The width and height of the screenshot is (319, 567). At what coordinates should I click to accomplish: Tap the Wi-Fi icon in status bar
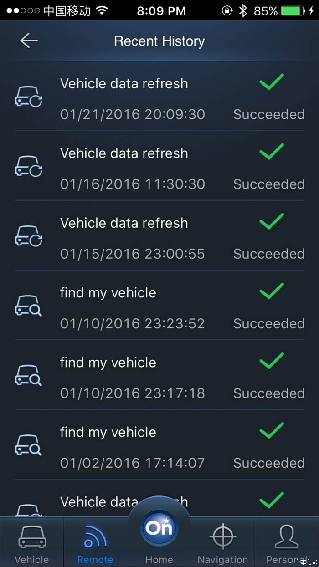[x=103, y=11]
